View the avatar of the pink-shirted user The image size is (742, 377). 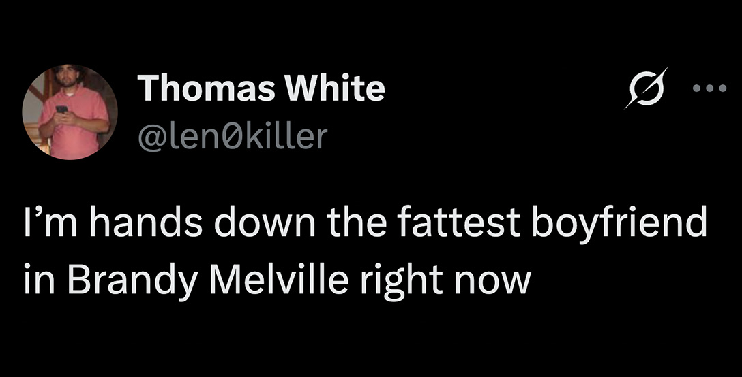point(70,112)
